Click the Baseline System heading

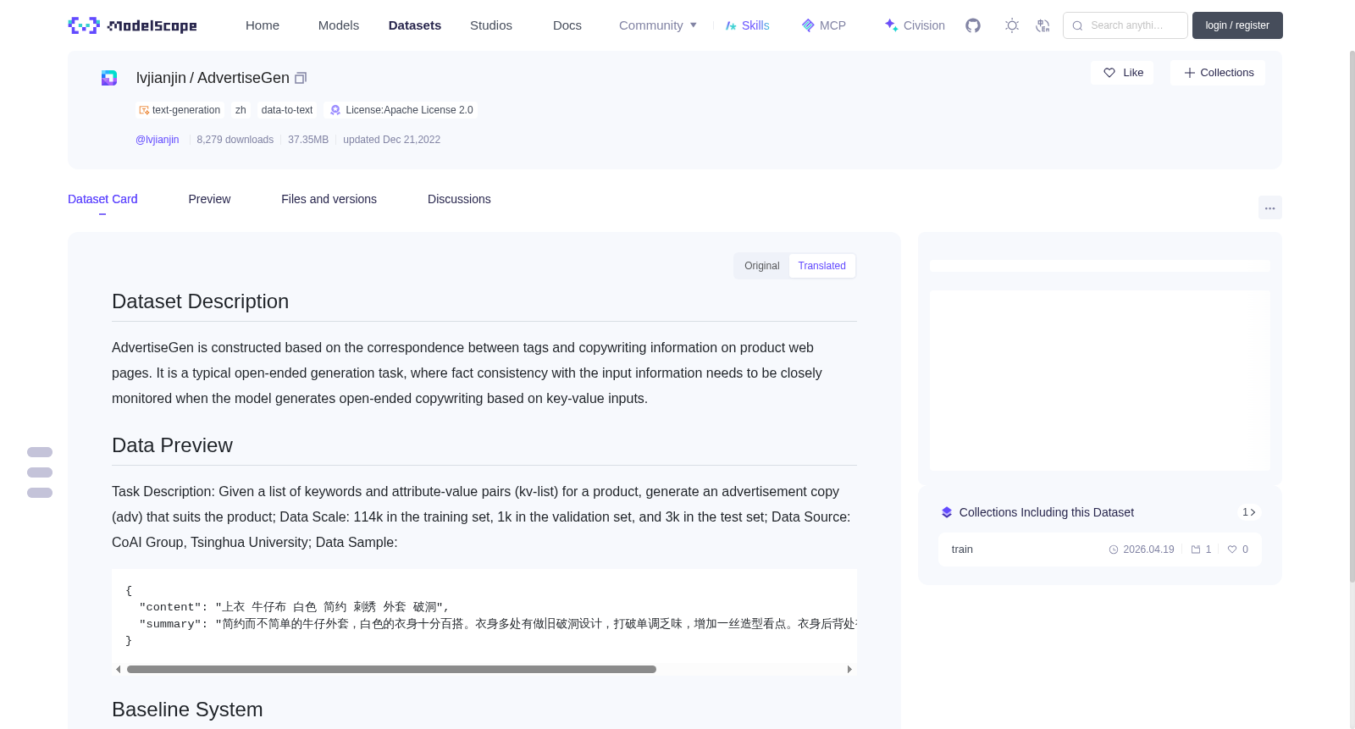(187, 710)
